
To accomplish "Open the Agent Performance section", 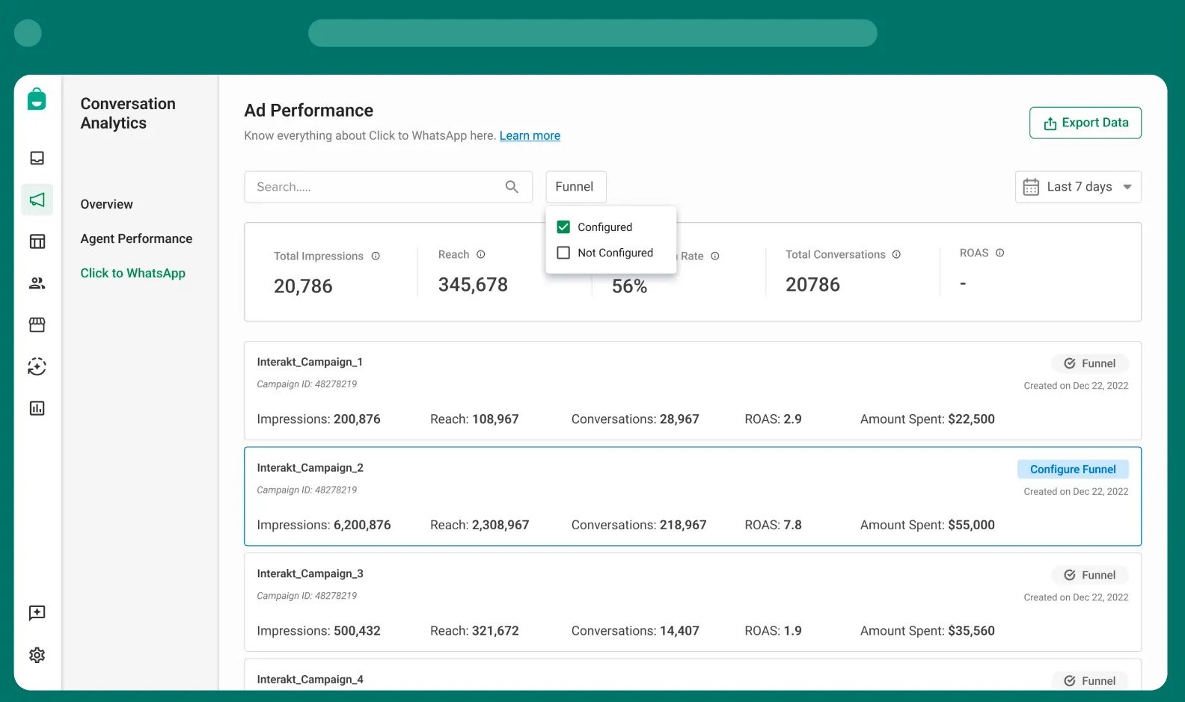I will pyautogui.click(x=136, y=238).
